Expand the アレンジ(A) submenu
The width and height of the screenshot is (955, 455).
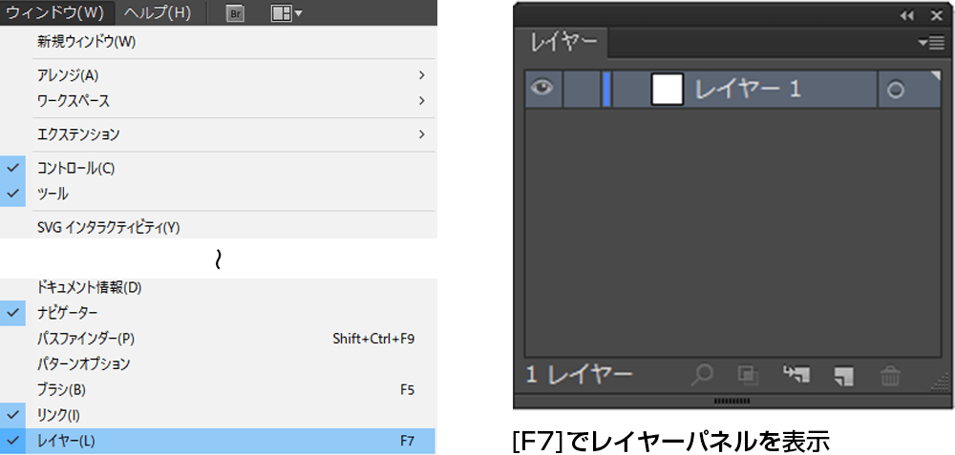pos(218,75)
